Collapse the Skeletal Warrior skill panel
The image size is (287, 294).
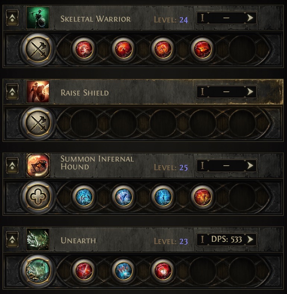[x=12, y=18]
